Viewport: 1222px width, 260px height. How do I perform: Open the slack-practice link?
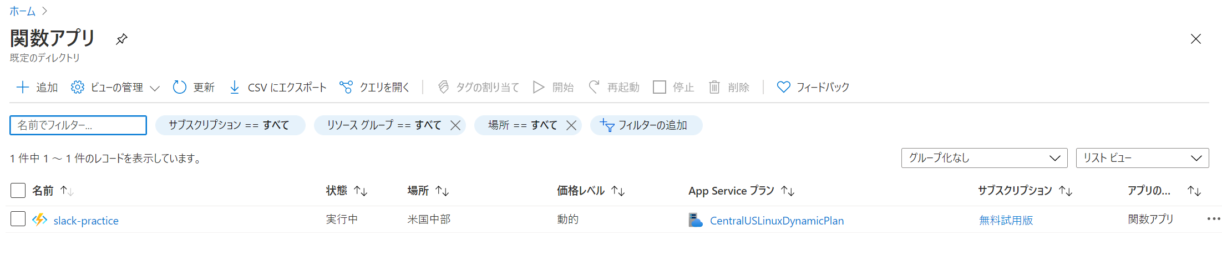coord(86,221)
